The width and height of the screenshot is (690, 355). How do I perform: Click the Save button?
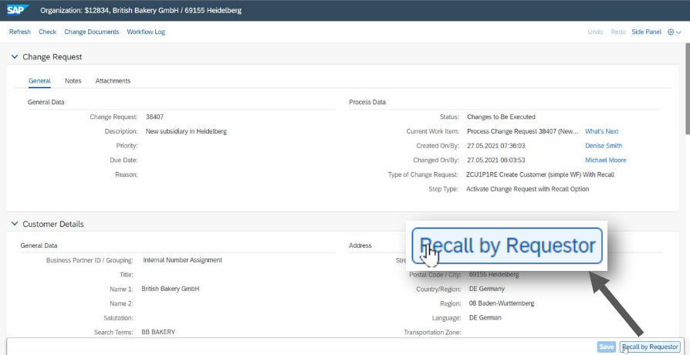tap(607, 347)
